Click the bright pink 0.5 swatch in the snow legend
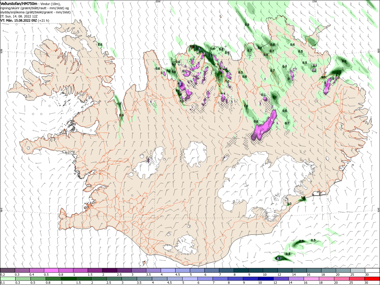Screen dimensions: 380x285 pos(51,270)
